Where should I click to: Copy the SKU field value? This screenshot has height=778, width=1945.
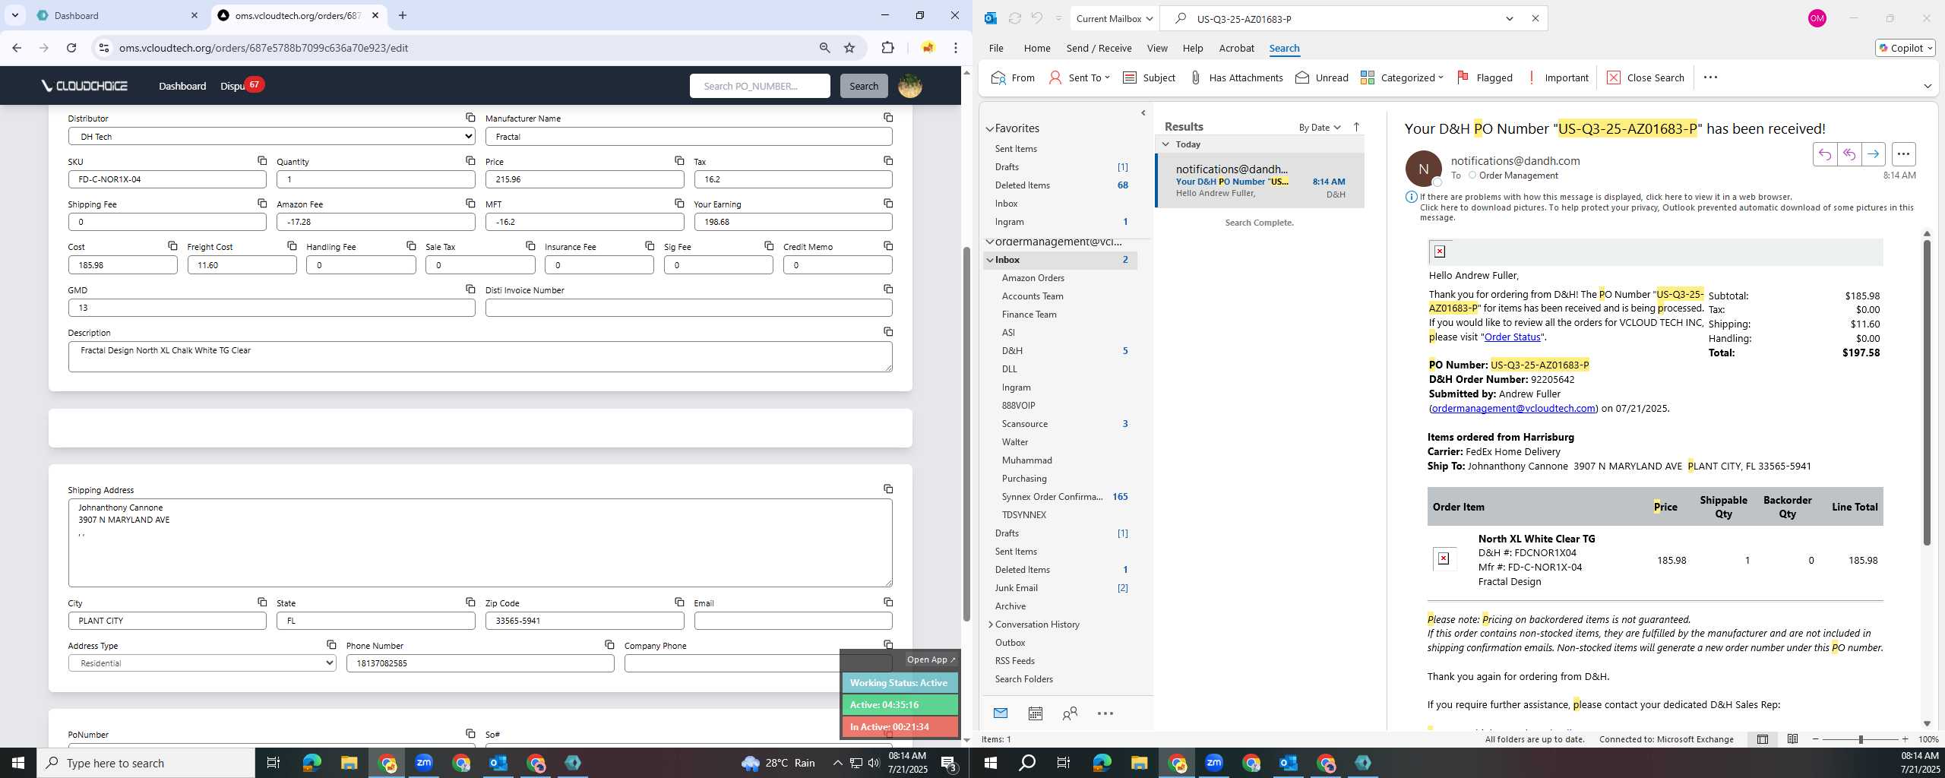click(262, 160)
